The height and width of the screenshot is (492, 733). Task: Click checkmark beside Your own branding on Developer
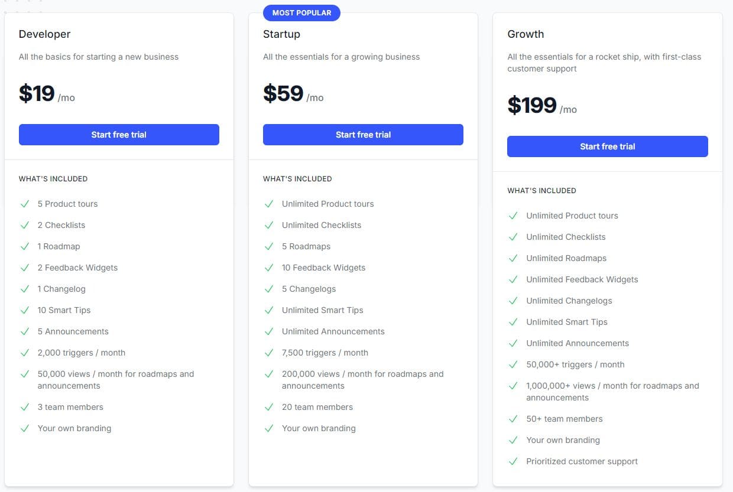24,428
